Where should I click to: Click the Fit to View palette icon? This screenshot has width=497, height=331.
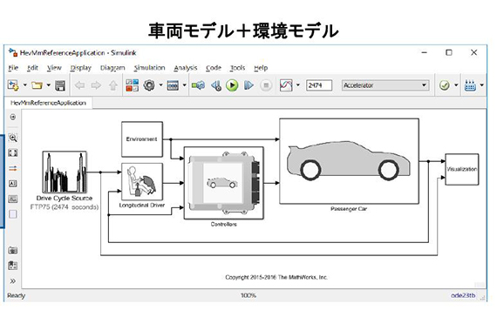click(13, 153)
